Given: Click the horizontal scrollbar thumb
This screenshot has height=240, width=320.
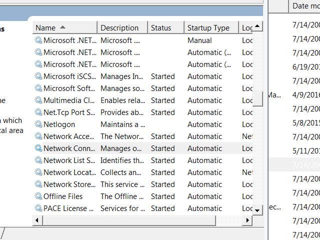Looking at the screenshot, I should (129, 220).
